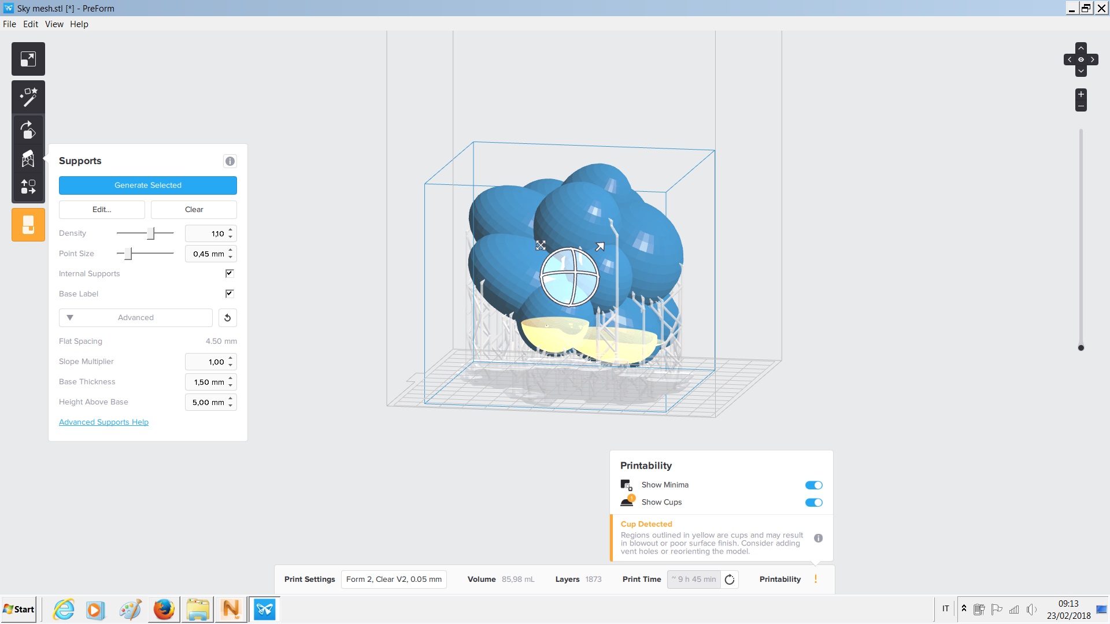Open the Orientation tool

point(28,129)
